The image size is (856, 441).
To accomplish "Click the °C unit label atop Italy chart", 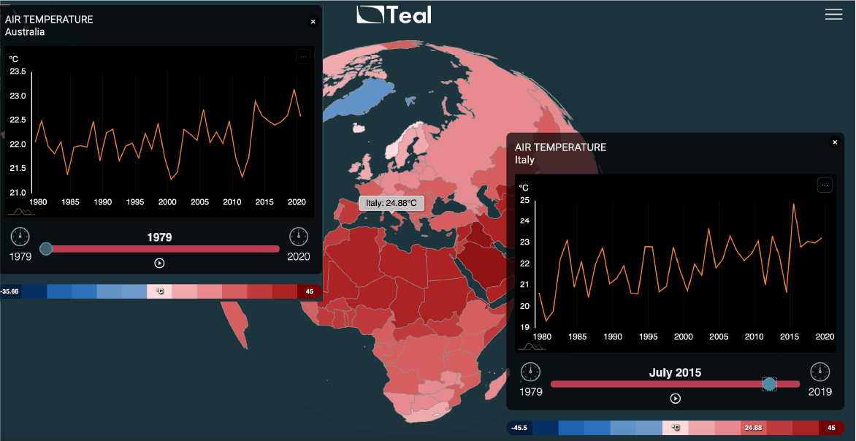I will click(x=524, y=188).
